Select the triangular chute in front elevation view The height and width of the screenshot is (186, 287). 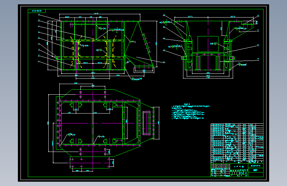(x=139, y=44)
